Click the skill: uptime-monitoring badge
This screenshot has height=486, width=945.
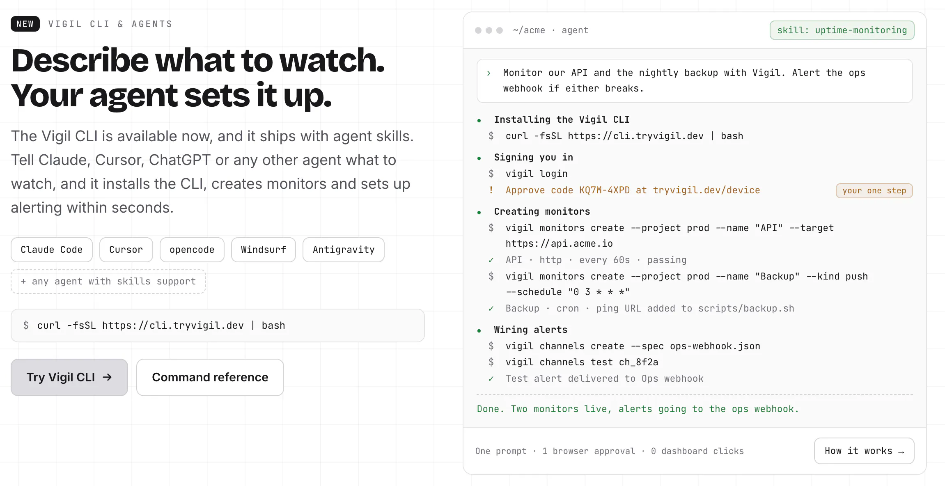pyautogui.click(x=842, y=30)
